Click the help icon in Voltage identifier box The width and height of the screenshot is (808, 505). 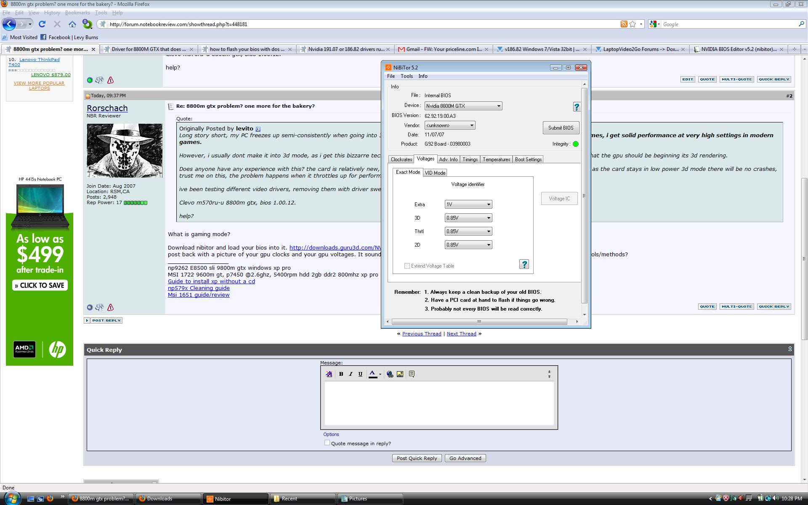(524, 264)
